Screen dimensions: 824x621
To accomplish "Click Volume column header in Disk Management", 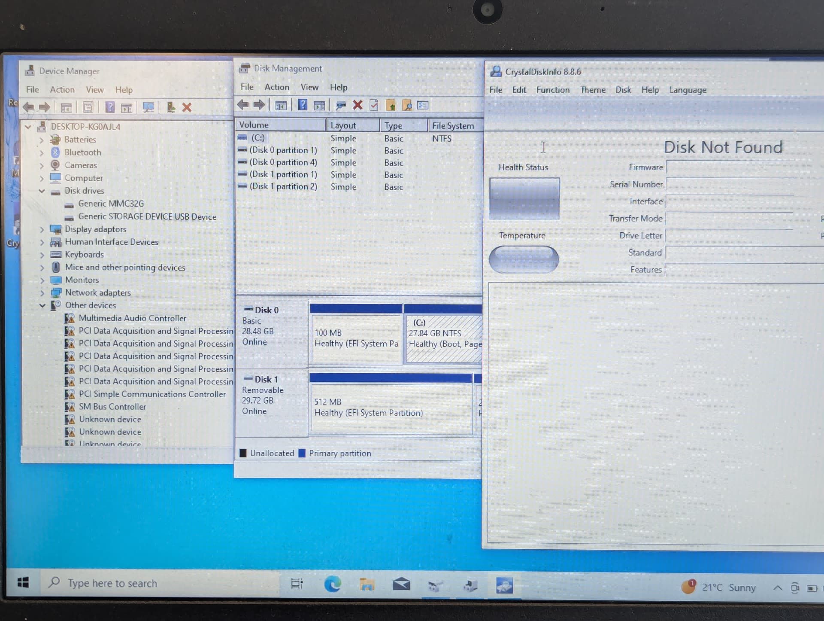I will click(280, 125).
